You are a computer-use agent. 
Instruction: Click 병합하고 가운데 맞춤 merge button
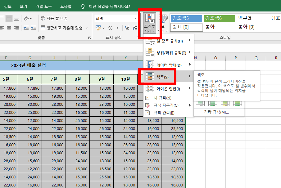point(62,28)
